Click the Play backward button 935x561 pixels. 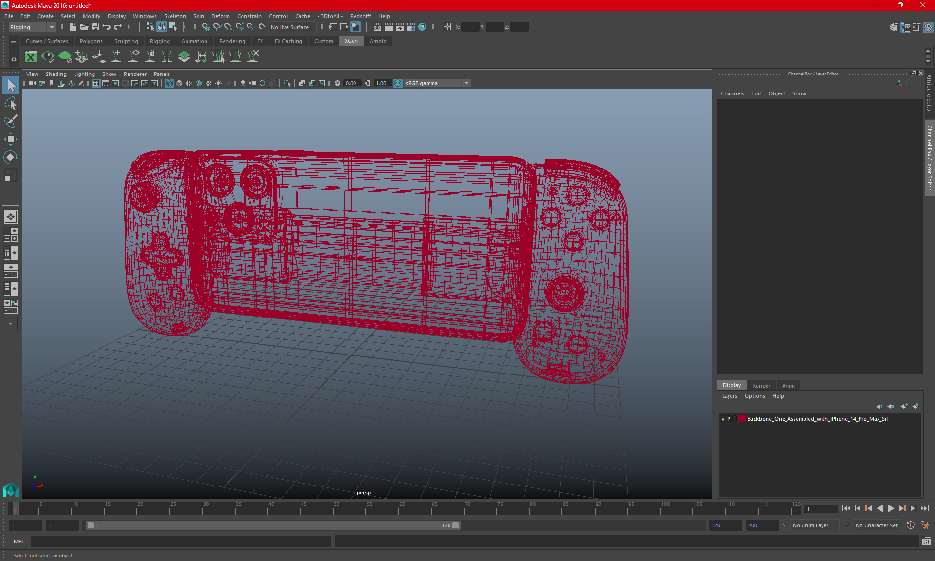879,508
